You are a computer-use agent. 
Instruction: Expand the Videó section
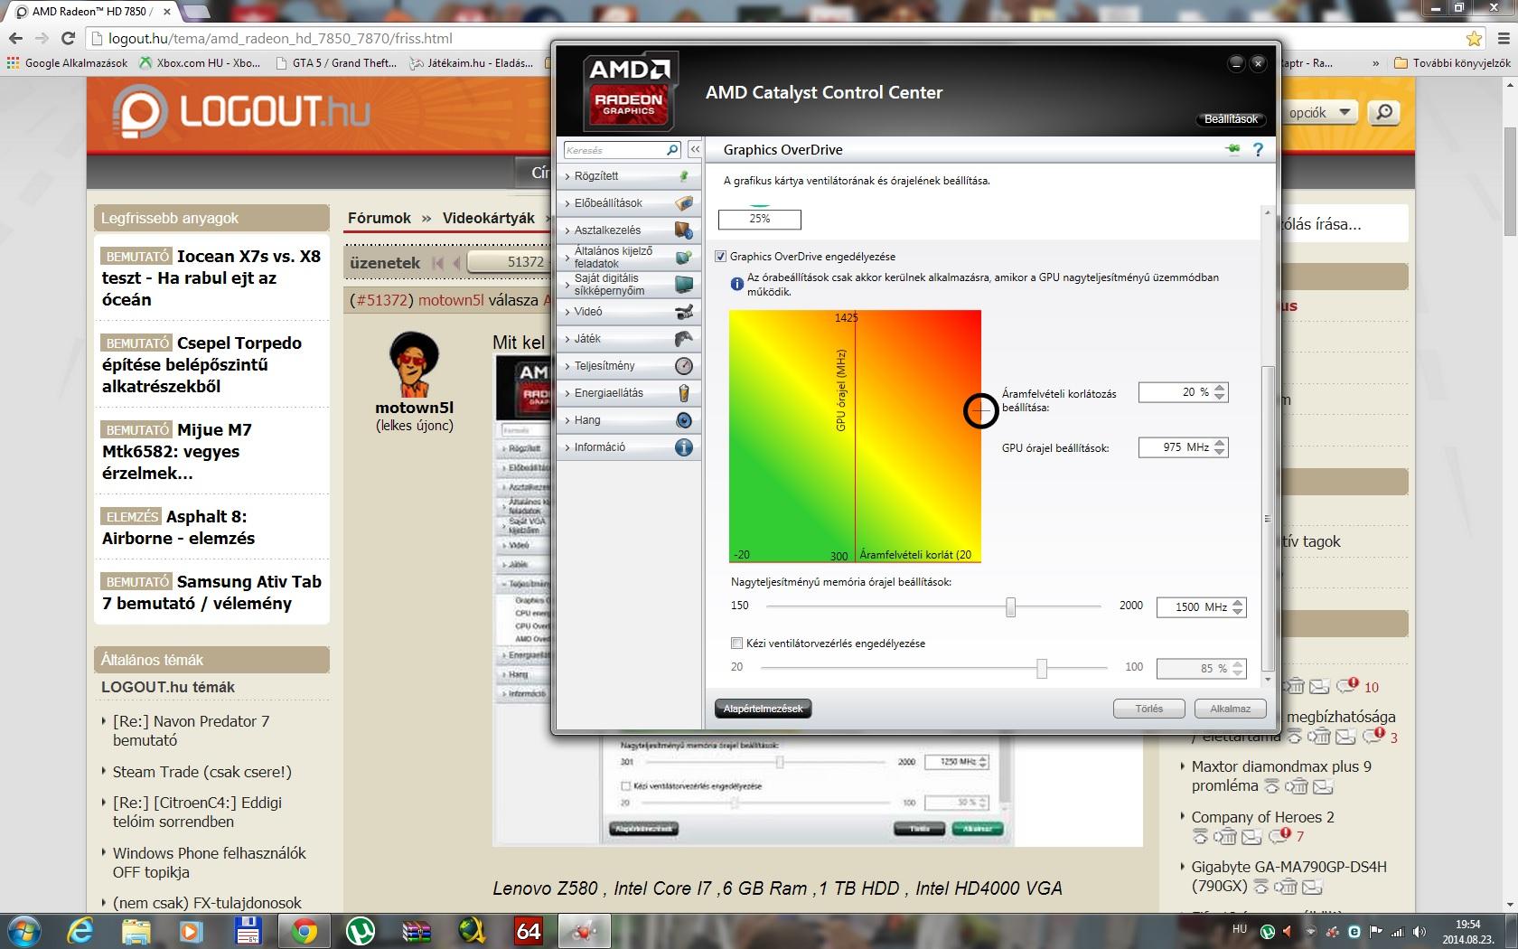coord(588,312)
